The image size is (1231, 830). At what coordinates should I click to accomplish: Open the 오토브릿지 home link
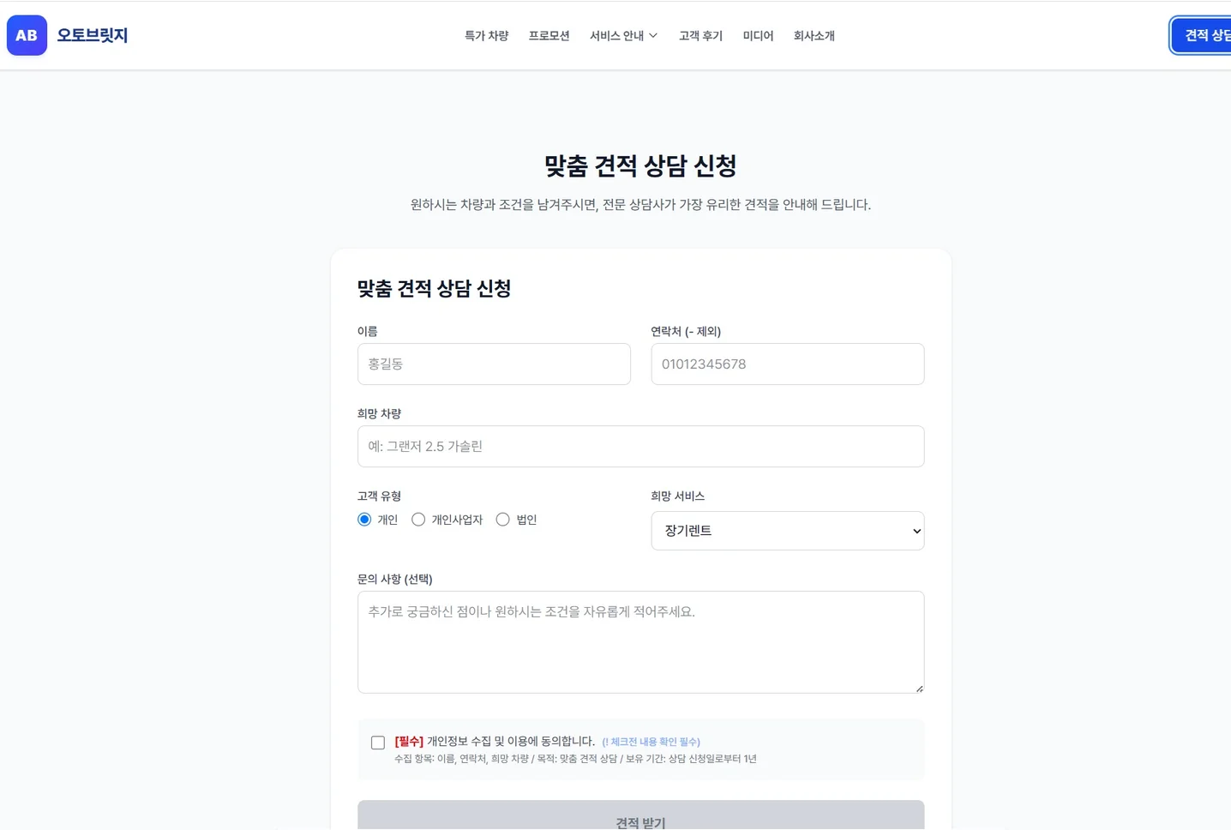[x=92, y=35]
